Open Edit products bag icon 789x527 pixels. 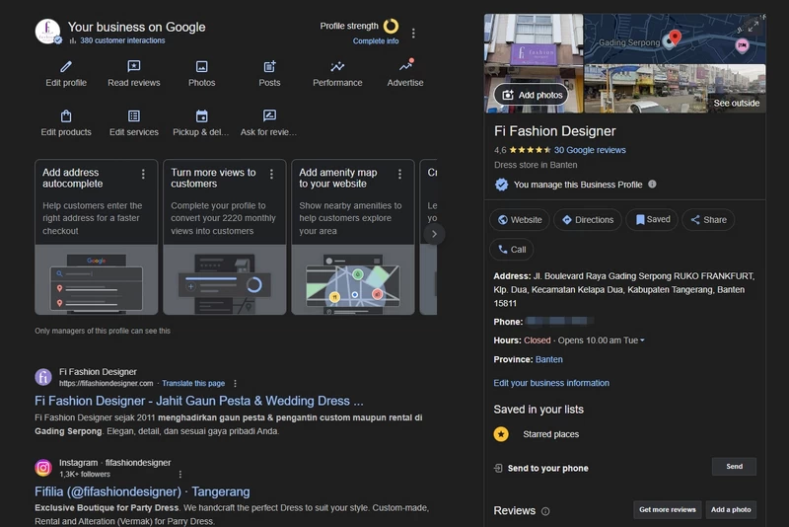coord(66,116)
